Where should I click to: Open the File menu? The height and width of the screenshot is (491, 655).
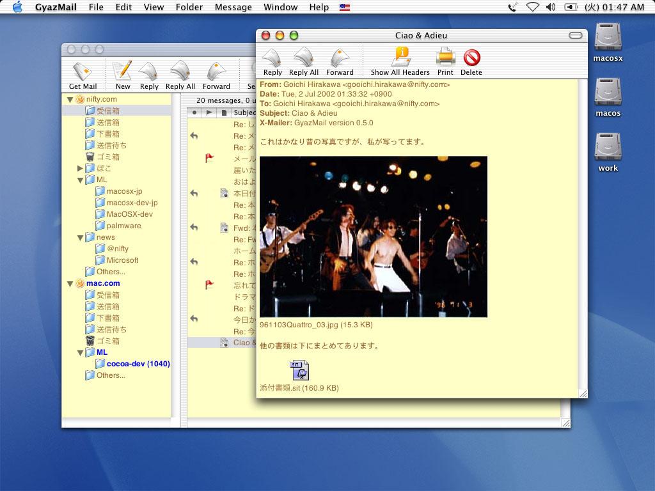tap(96, 7)
